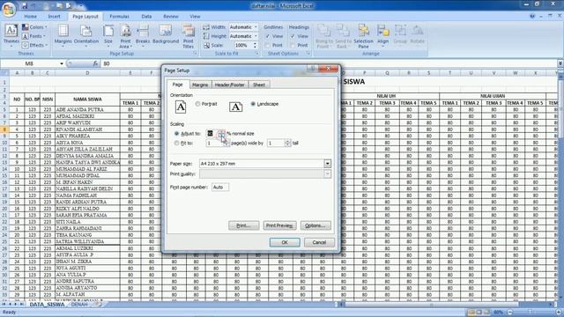Click the pages tall input field
564x317 pixels.
pyautogui.click(x=276, y=143)
